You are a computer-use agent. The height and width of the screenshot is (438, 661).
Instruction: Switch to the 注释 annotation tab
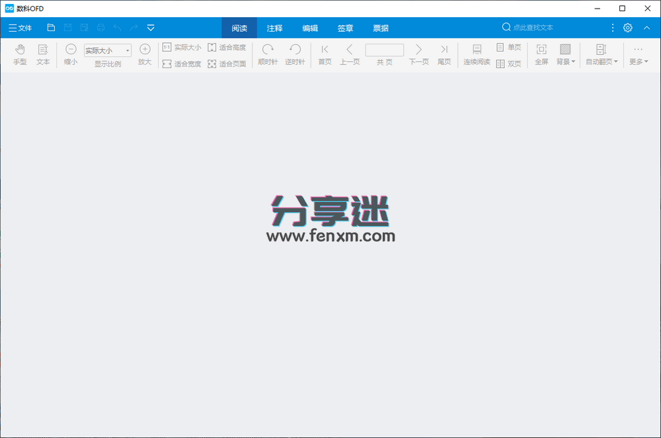click(274, 28)
